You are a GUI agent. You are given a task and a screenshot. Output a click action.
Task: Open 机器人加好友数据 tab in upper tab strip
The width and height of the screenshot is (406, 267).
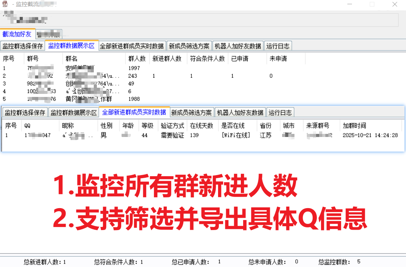(238, 46)
